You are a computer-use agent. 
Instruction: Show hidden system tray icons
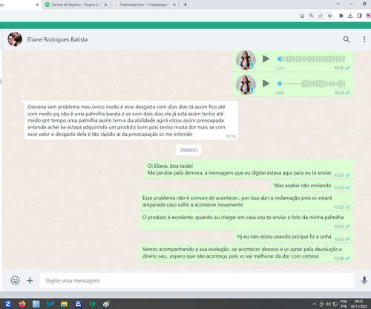315,304
